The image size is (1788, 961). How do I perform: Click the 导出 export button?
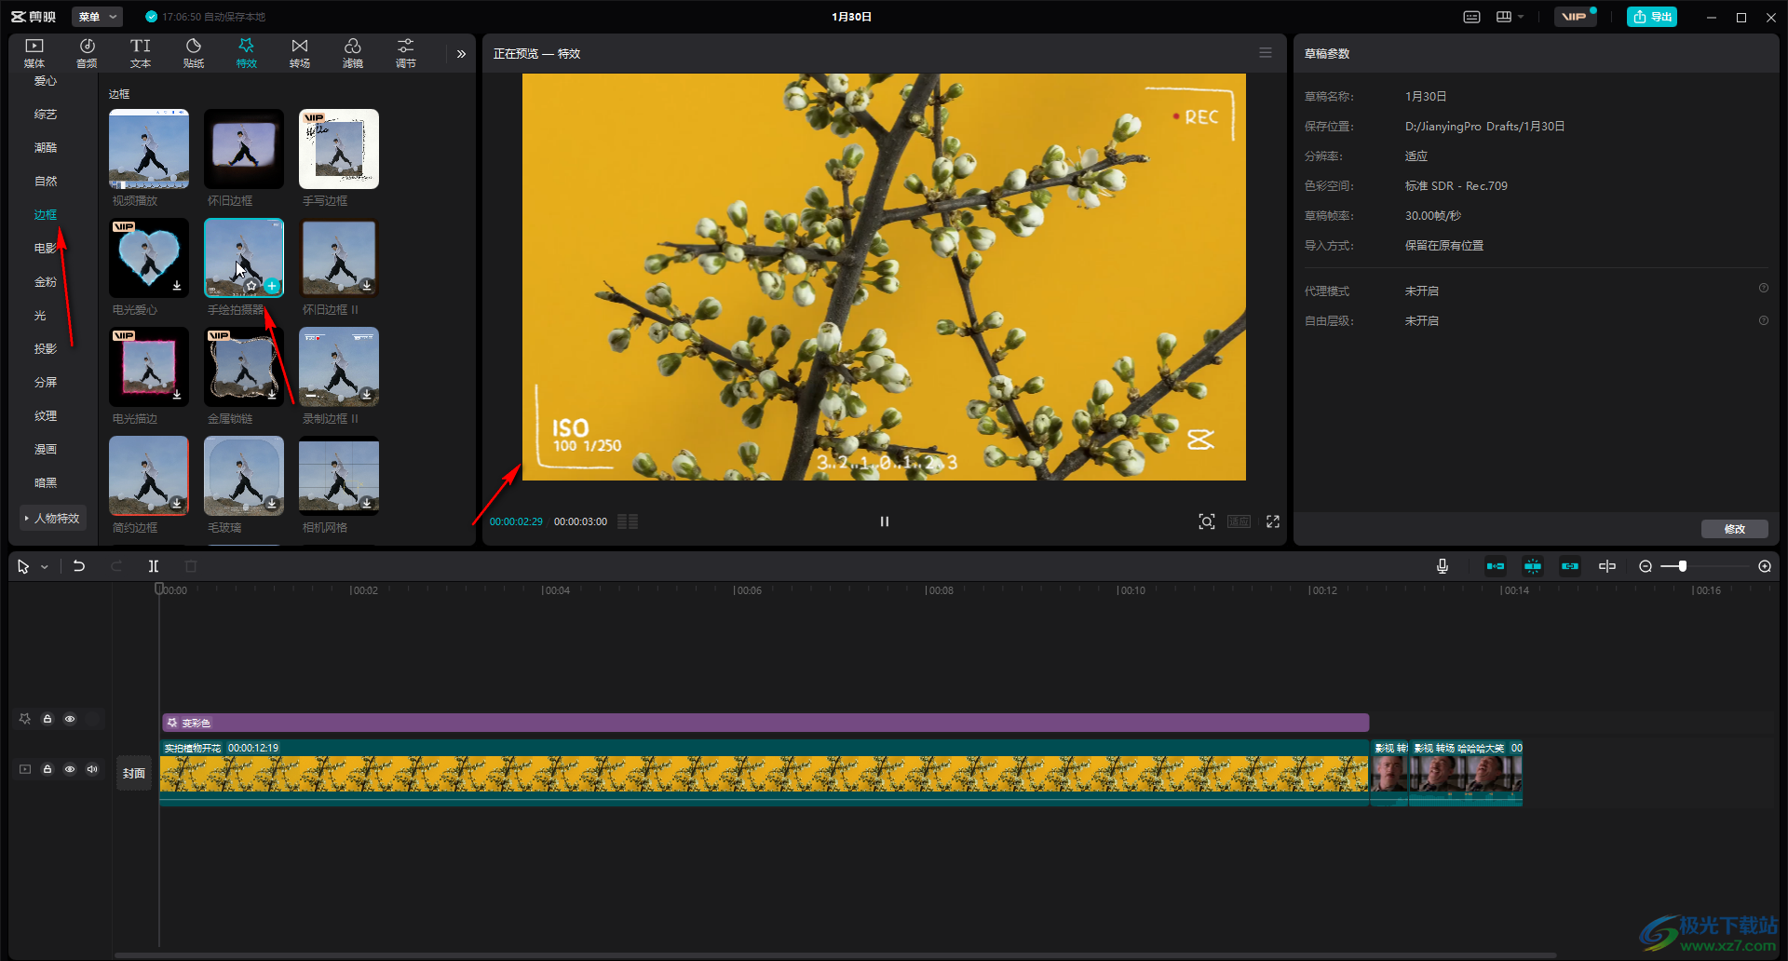[1652, 17]
